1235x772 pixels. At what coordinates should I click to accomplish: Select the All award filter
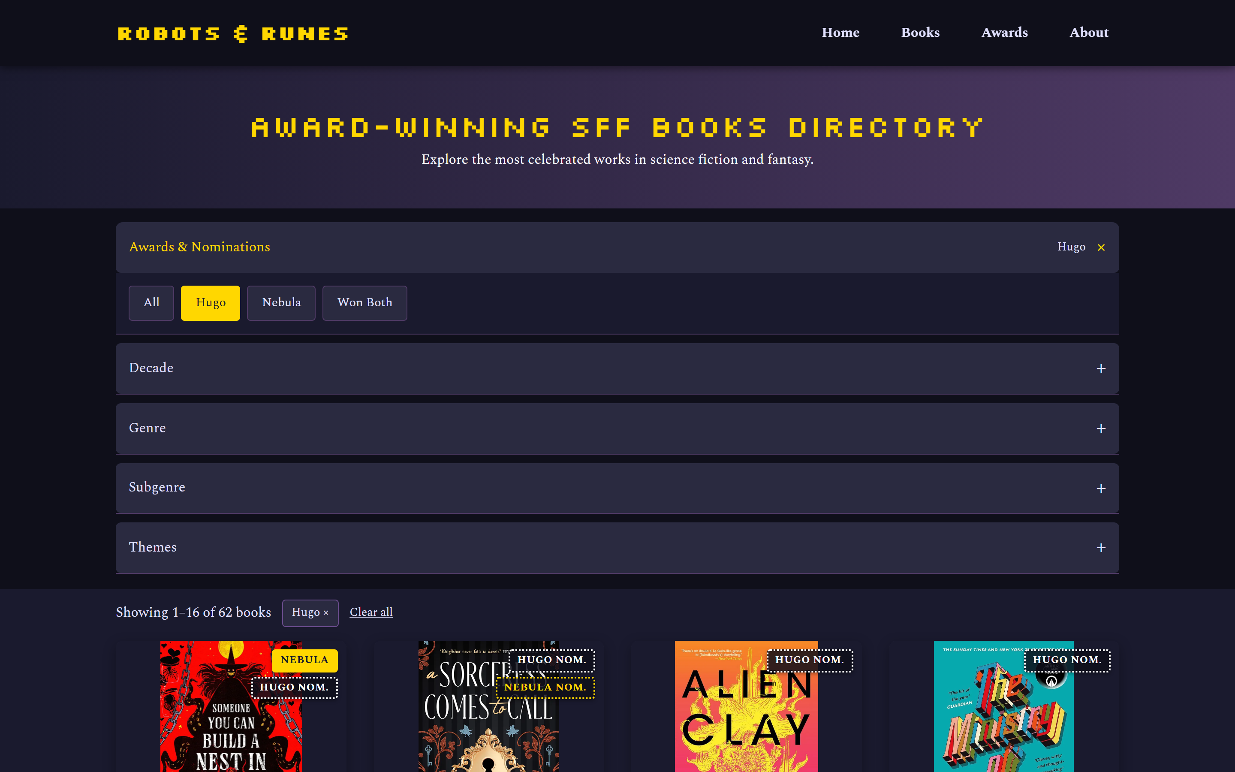pos(151,303)
